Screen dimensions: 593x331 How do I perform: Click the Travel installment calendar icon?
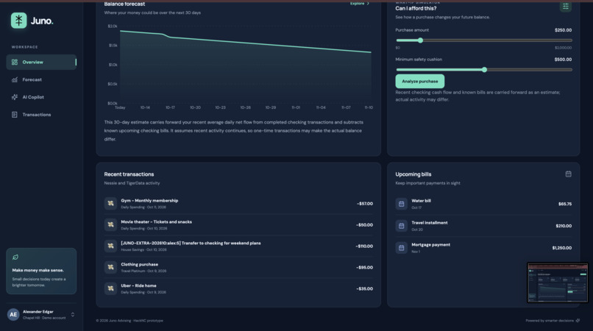(x=401, y=226)
